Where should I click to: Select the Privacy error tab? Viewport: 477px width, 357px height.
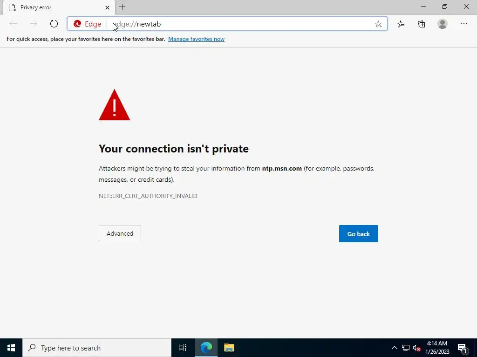[x=59, y=7]
